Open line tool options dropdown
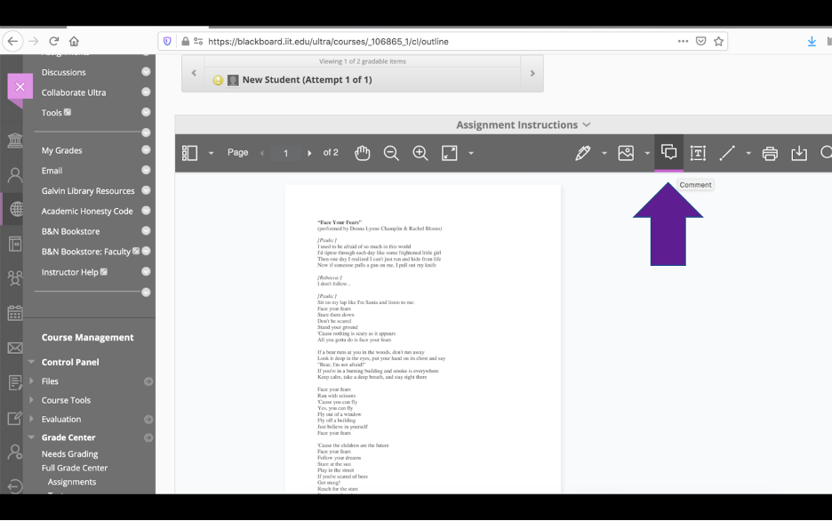Screen dimensions: 832x521 [748, 153]
